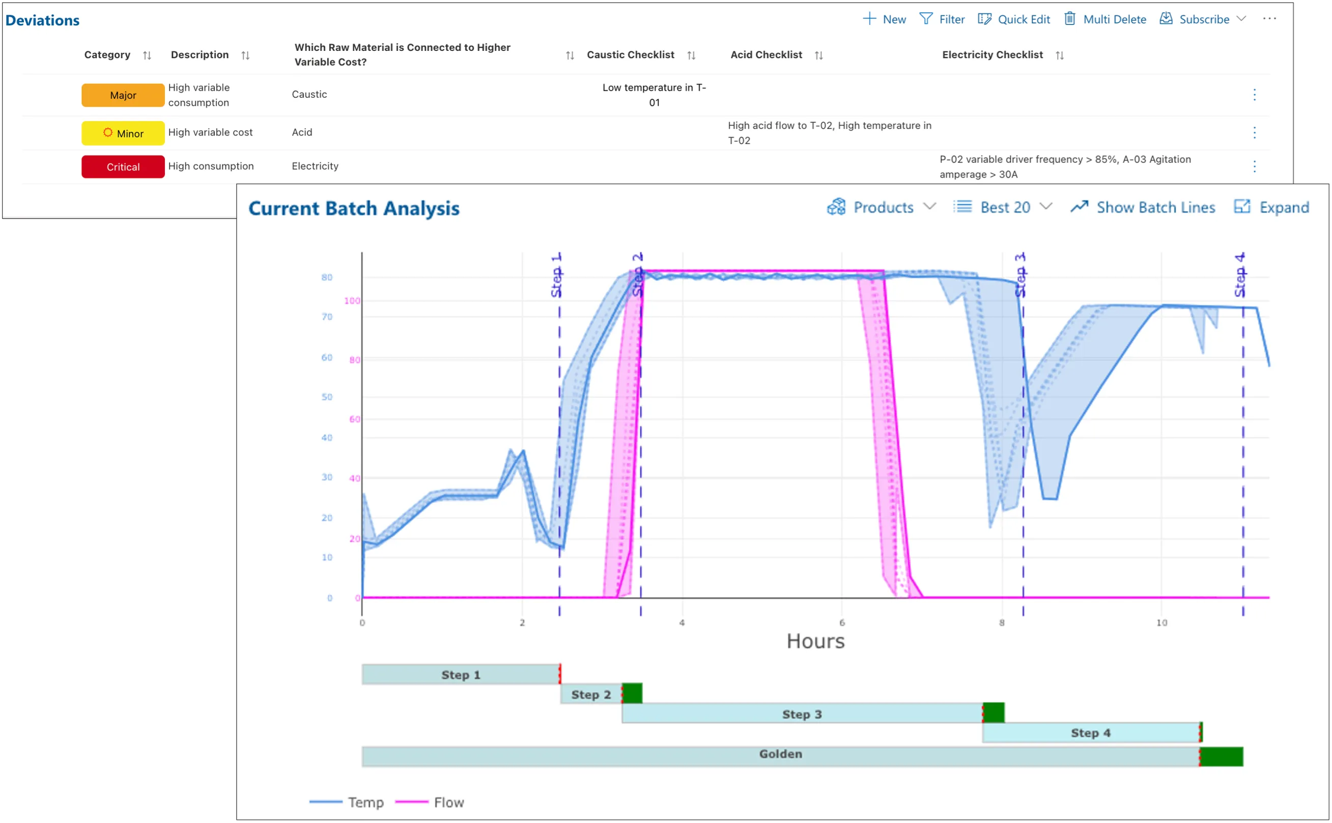Image resolution: width=1332 pixels, height=823 pixels.
Task: Click the New button label
Action: (894, 19)
